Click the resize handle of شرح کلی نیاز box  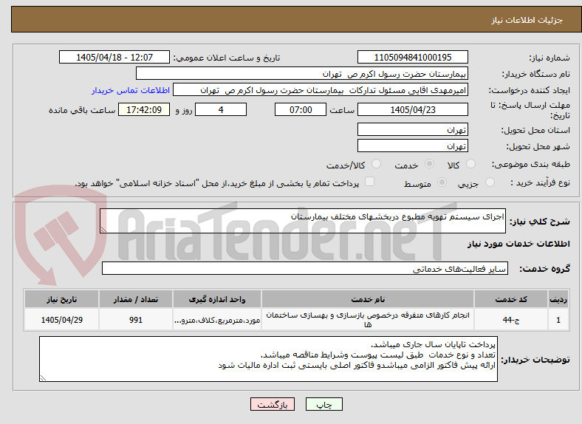pyautogui.click(x=103, y=230)
